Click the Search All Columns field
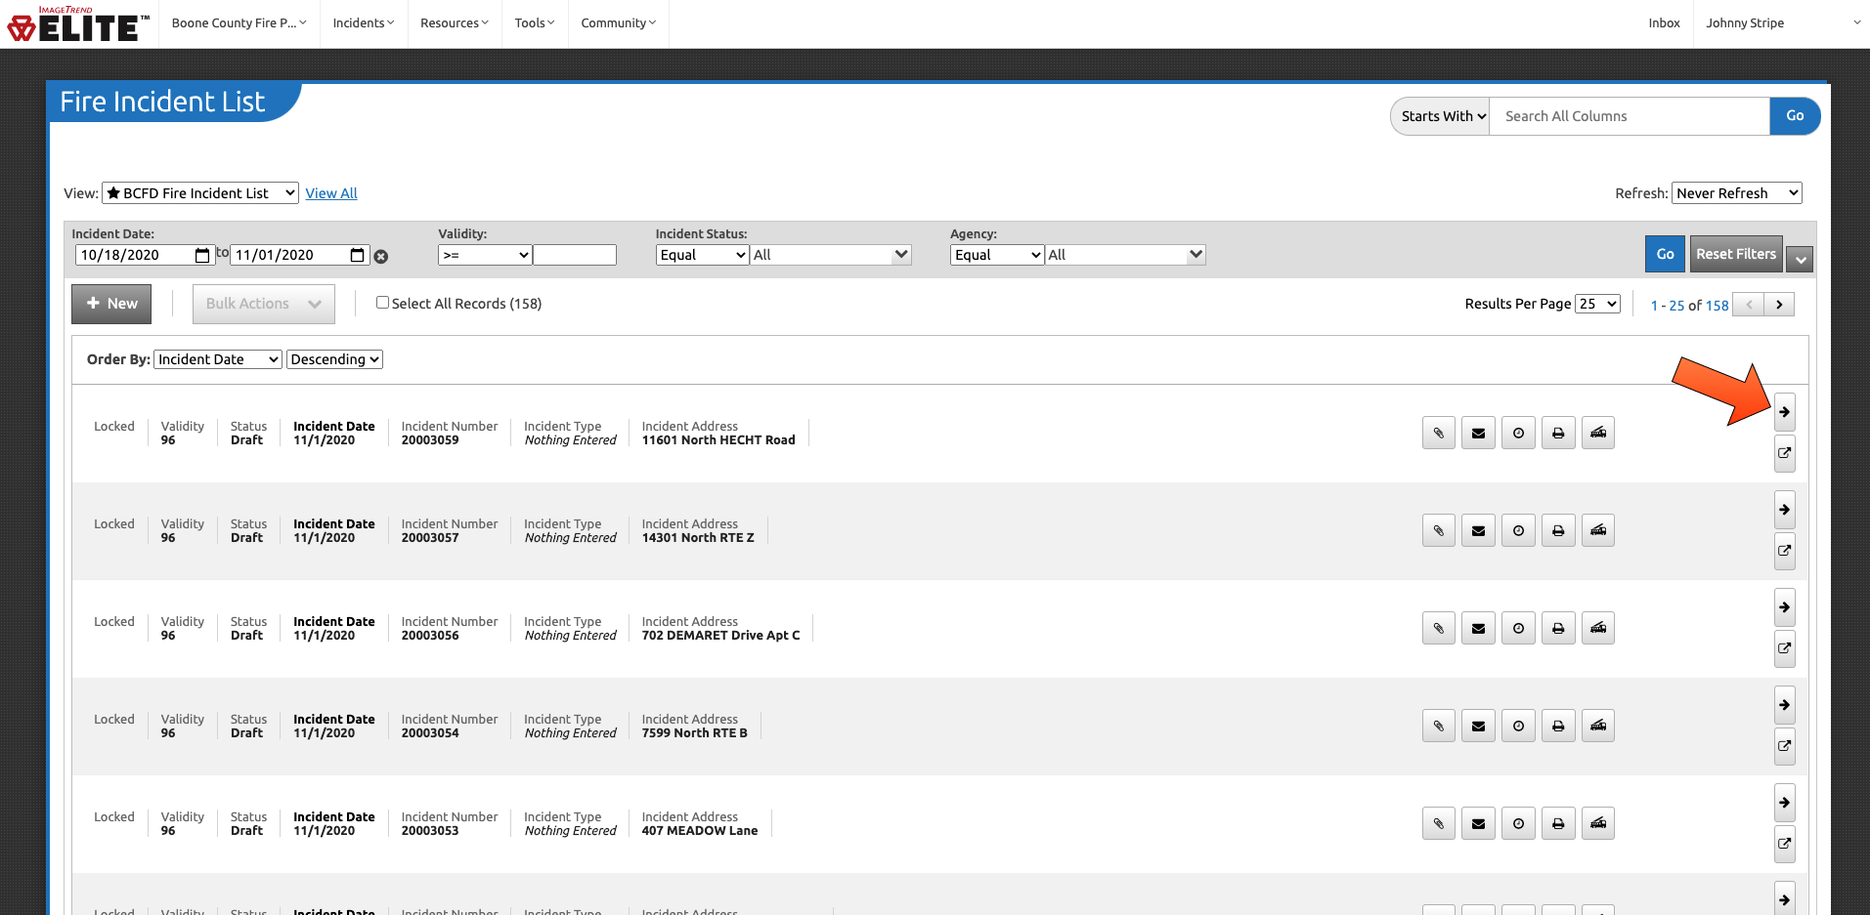This screenshot has height=915, width=1870. click(1629, 116)
